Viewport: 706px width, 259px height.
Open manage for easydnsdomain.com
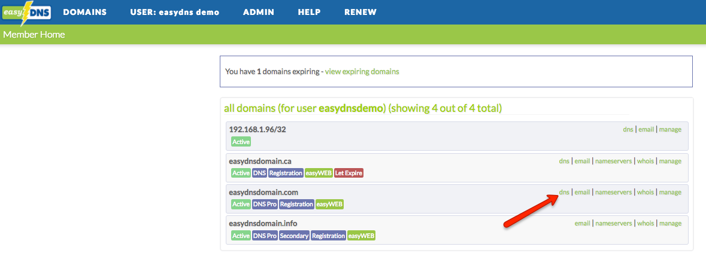670,192
